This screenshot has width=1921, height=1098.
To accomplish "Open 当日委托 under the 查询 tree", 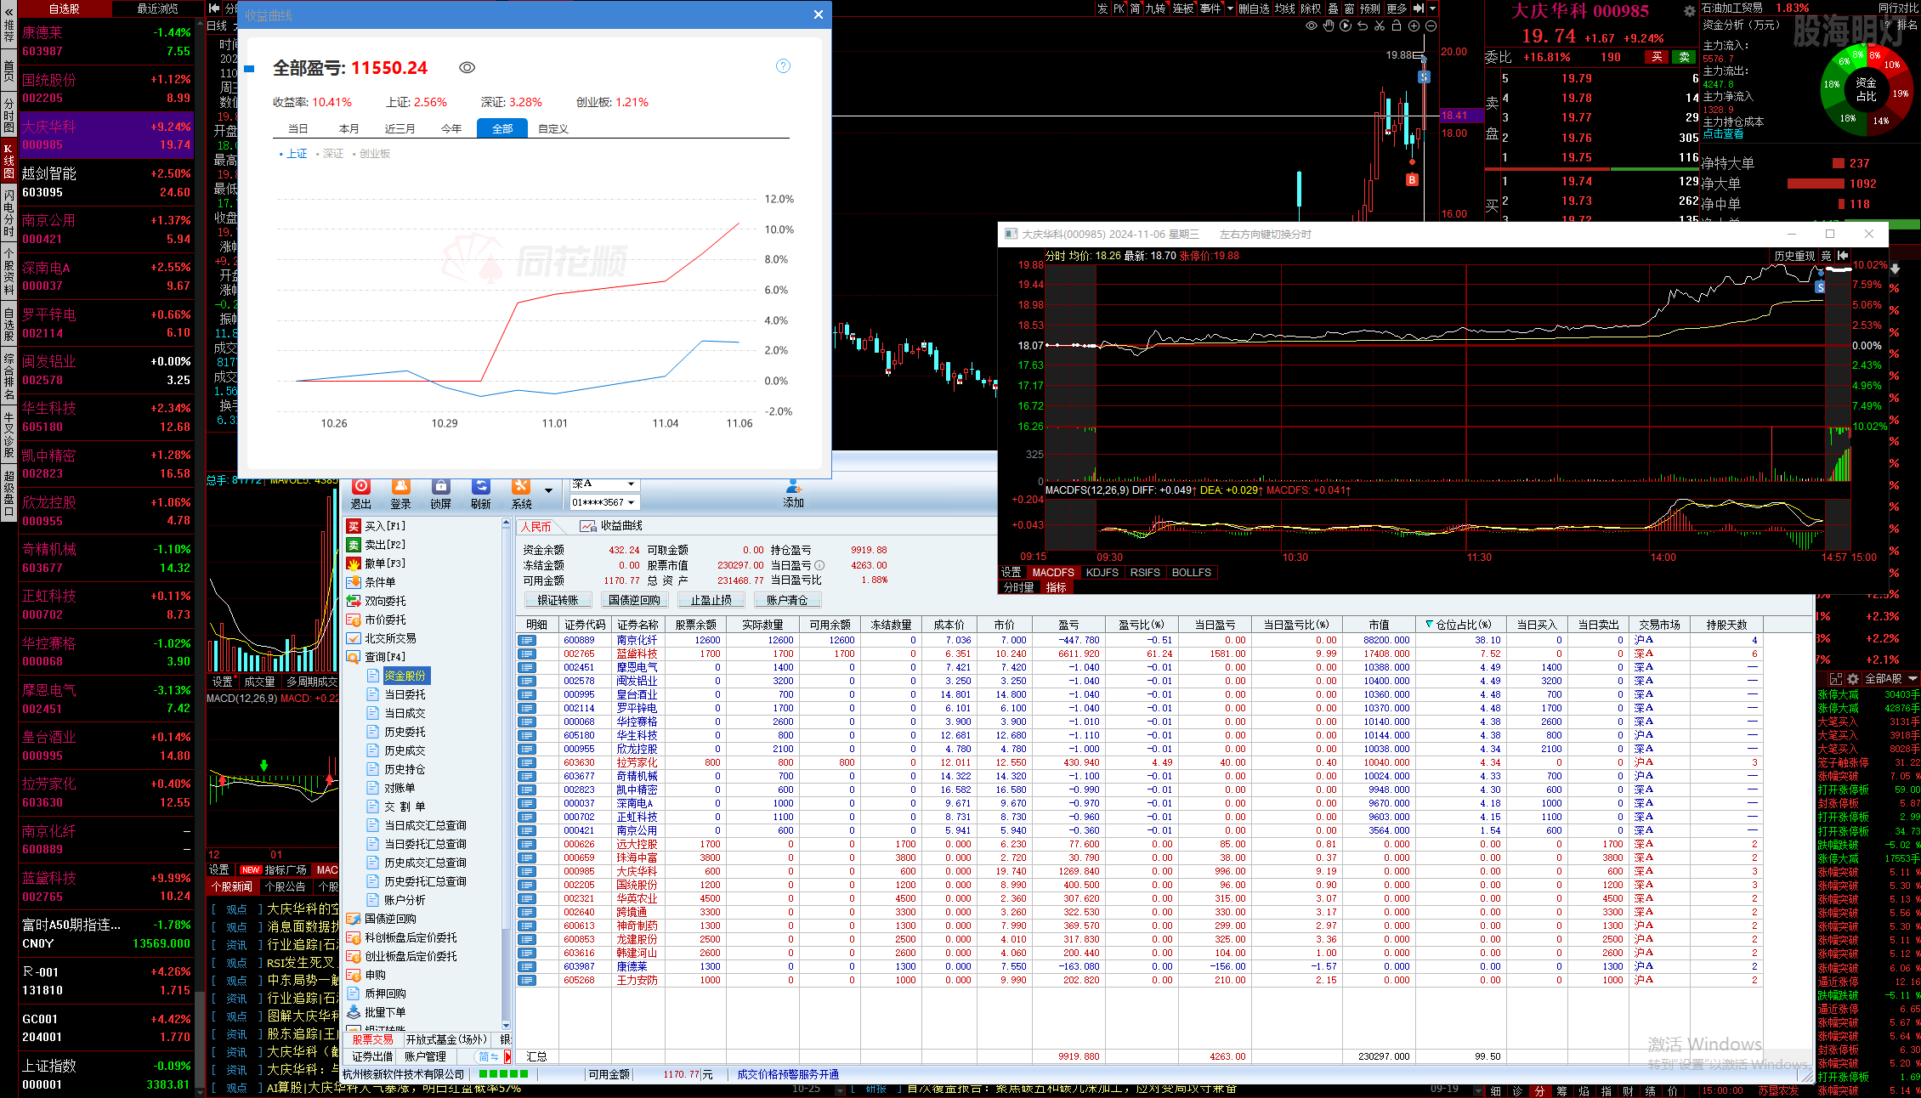I will coord(405,694).
